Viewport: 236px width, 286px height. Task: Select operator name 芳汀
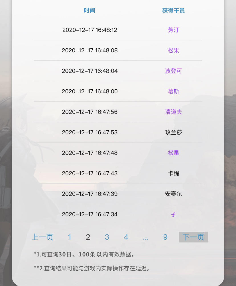point(173,30)
